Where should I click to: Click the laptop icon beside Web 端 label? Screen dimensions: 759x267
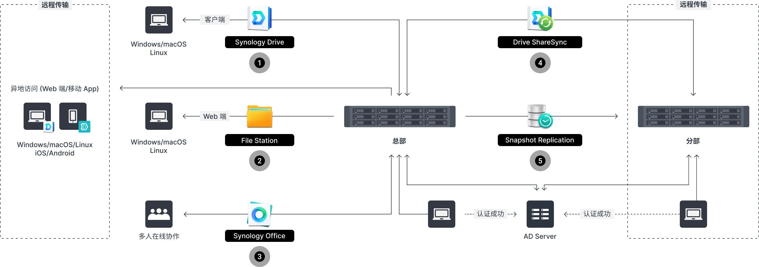tap(159, 116)
